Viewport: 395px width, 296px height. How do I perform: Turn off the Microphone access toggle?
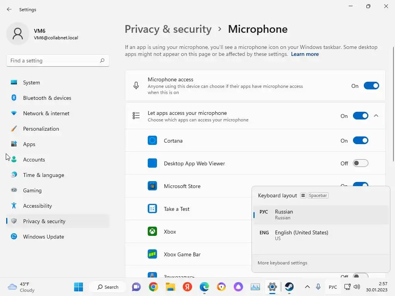tap(371, 86)
